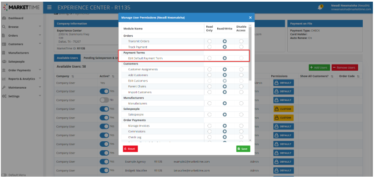Open Dashboard from the sidebar
Viewport: 375px width, 177px height.
(x=16, y=18)
